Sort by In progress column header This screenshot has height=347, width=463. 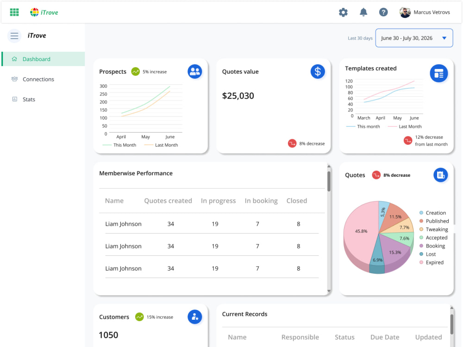pos(218,201)
